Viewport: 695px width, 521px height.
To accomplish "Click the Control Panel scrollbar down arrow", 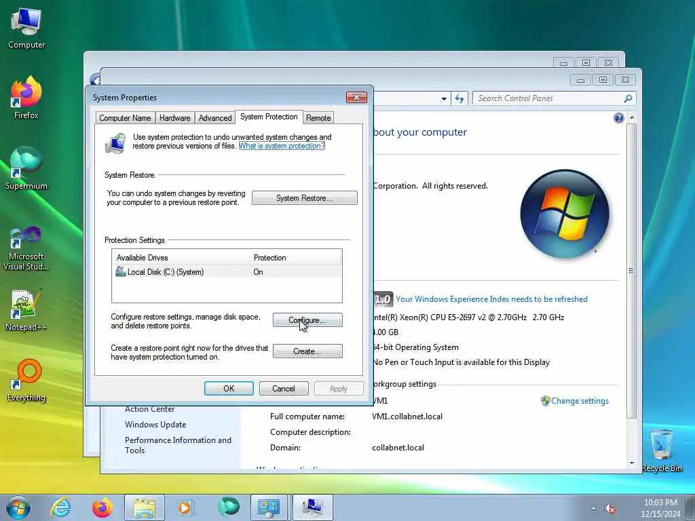I will click(x=632, y=463).
